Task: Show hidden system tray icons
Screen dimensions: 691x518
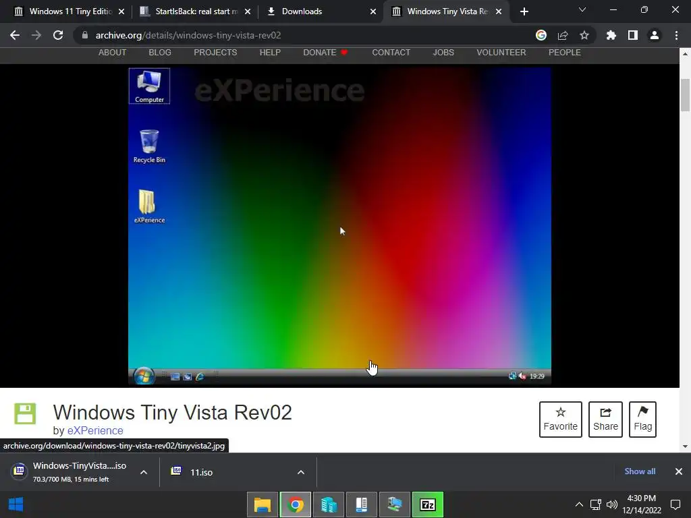Action: click(x=579, y=505)
